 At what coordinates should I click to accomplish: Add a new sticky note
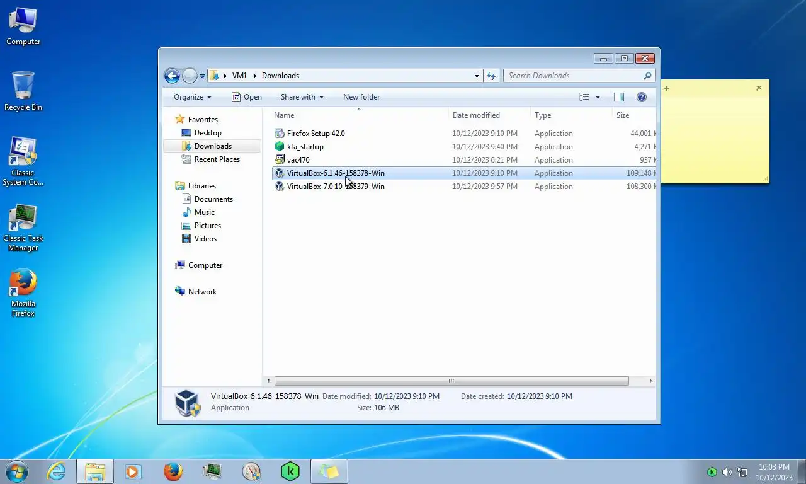(x=667, y=88)
